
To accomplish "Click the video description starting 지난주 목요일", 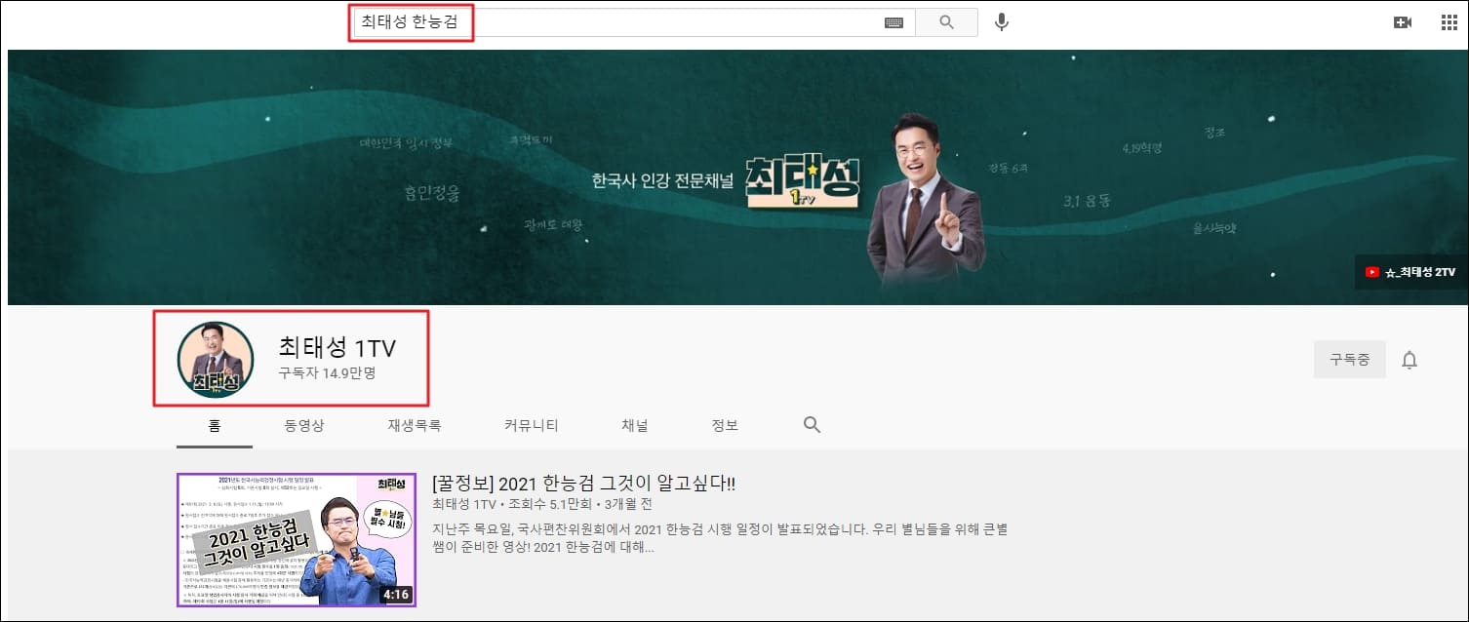I will click(x=720, y=538).
